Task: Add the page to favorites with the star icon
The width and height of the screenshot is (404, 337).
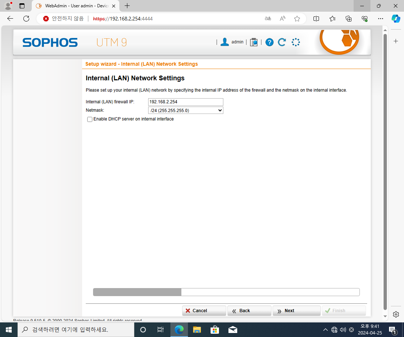Action: pos(297,19)
